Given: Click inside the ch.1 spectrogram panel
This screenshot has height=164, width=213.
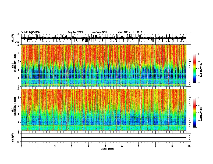Looking at the screenshot, I should tap(104, 65).
